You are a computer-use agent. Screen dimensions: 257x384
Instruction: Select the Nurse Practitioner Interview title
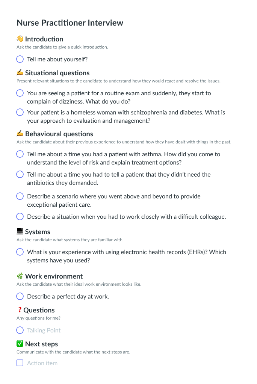pyautogui.click(x=70, y=23)
